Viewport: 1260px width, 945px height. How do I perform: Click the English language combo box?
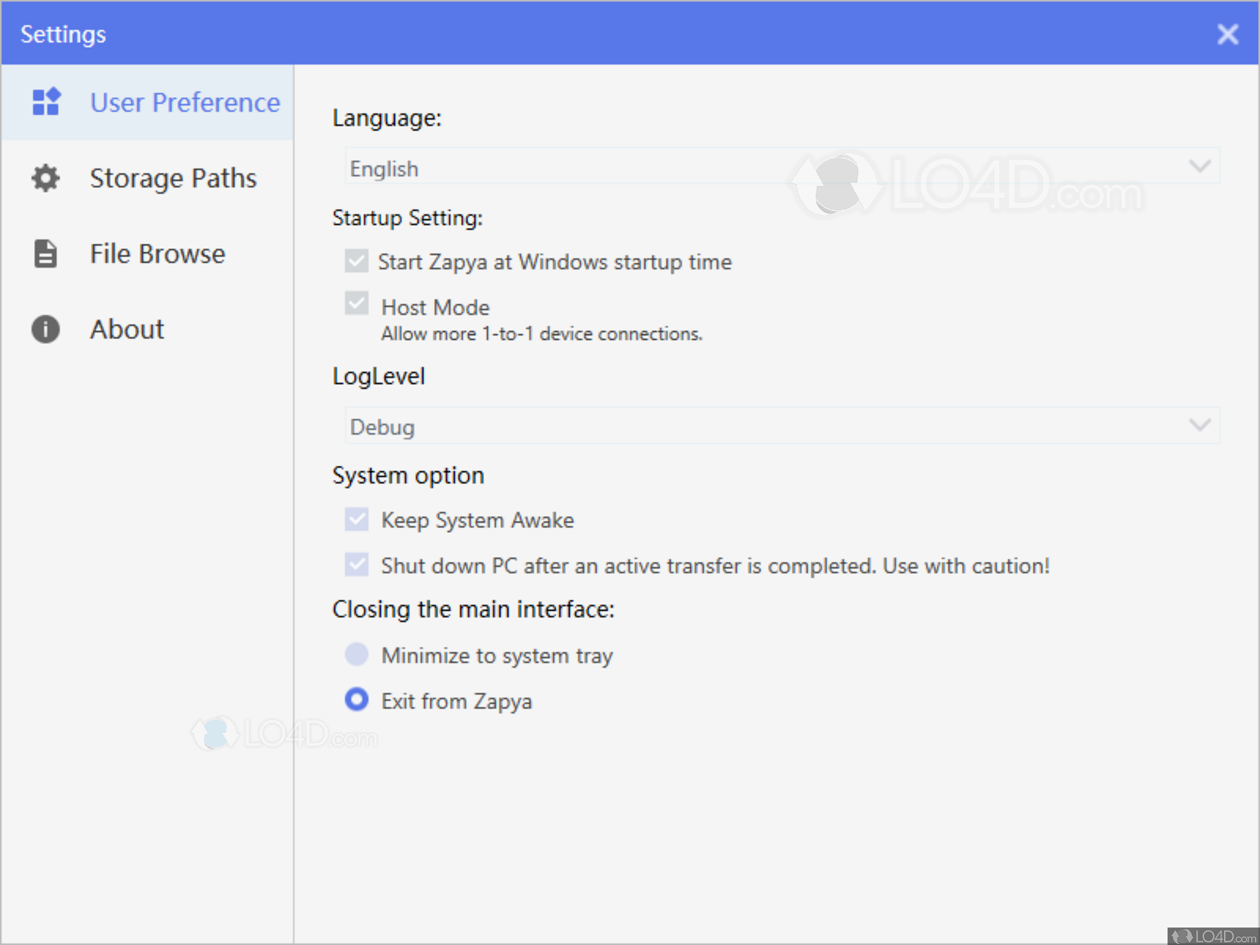(x=756, y=167)
